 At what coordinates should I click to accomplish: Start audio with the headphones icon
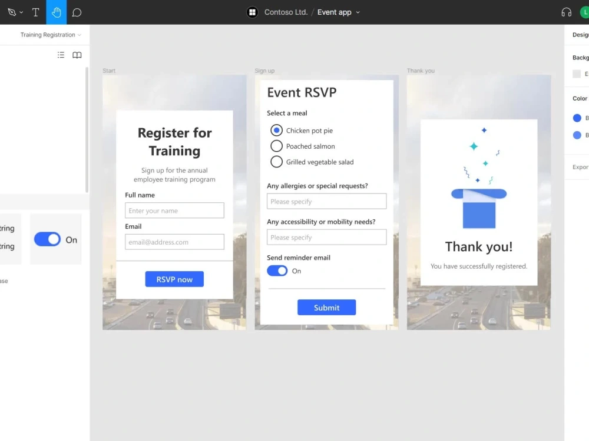[566, 12]
